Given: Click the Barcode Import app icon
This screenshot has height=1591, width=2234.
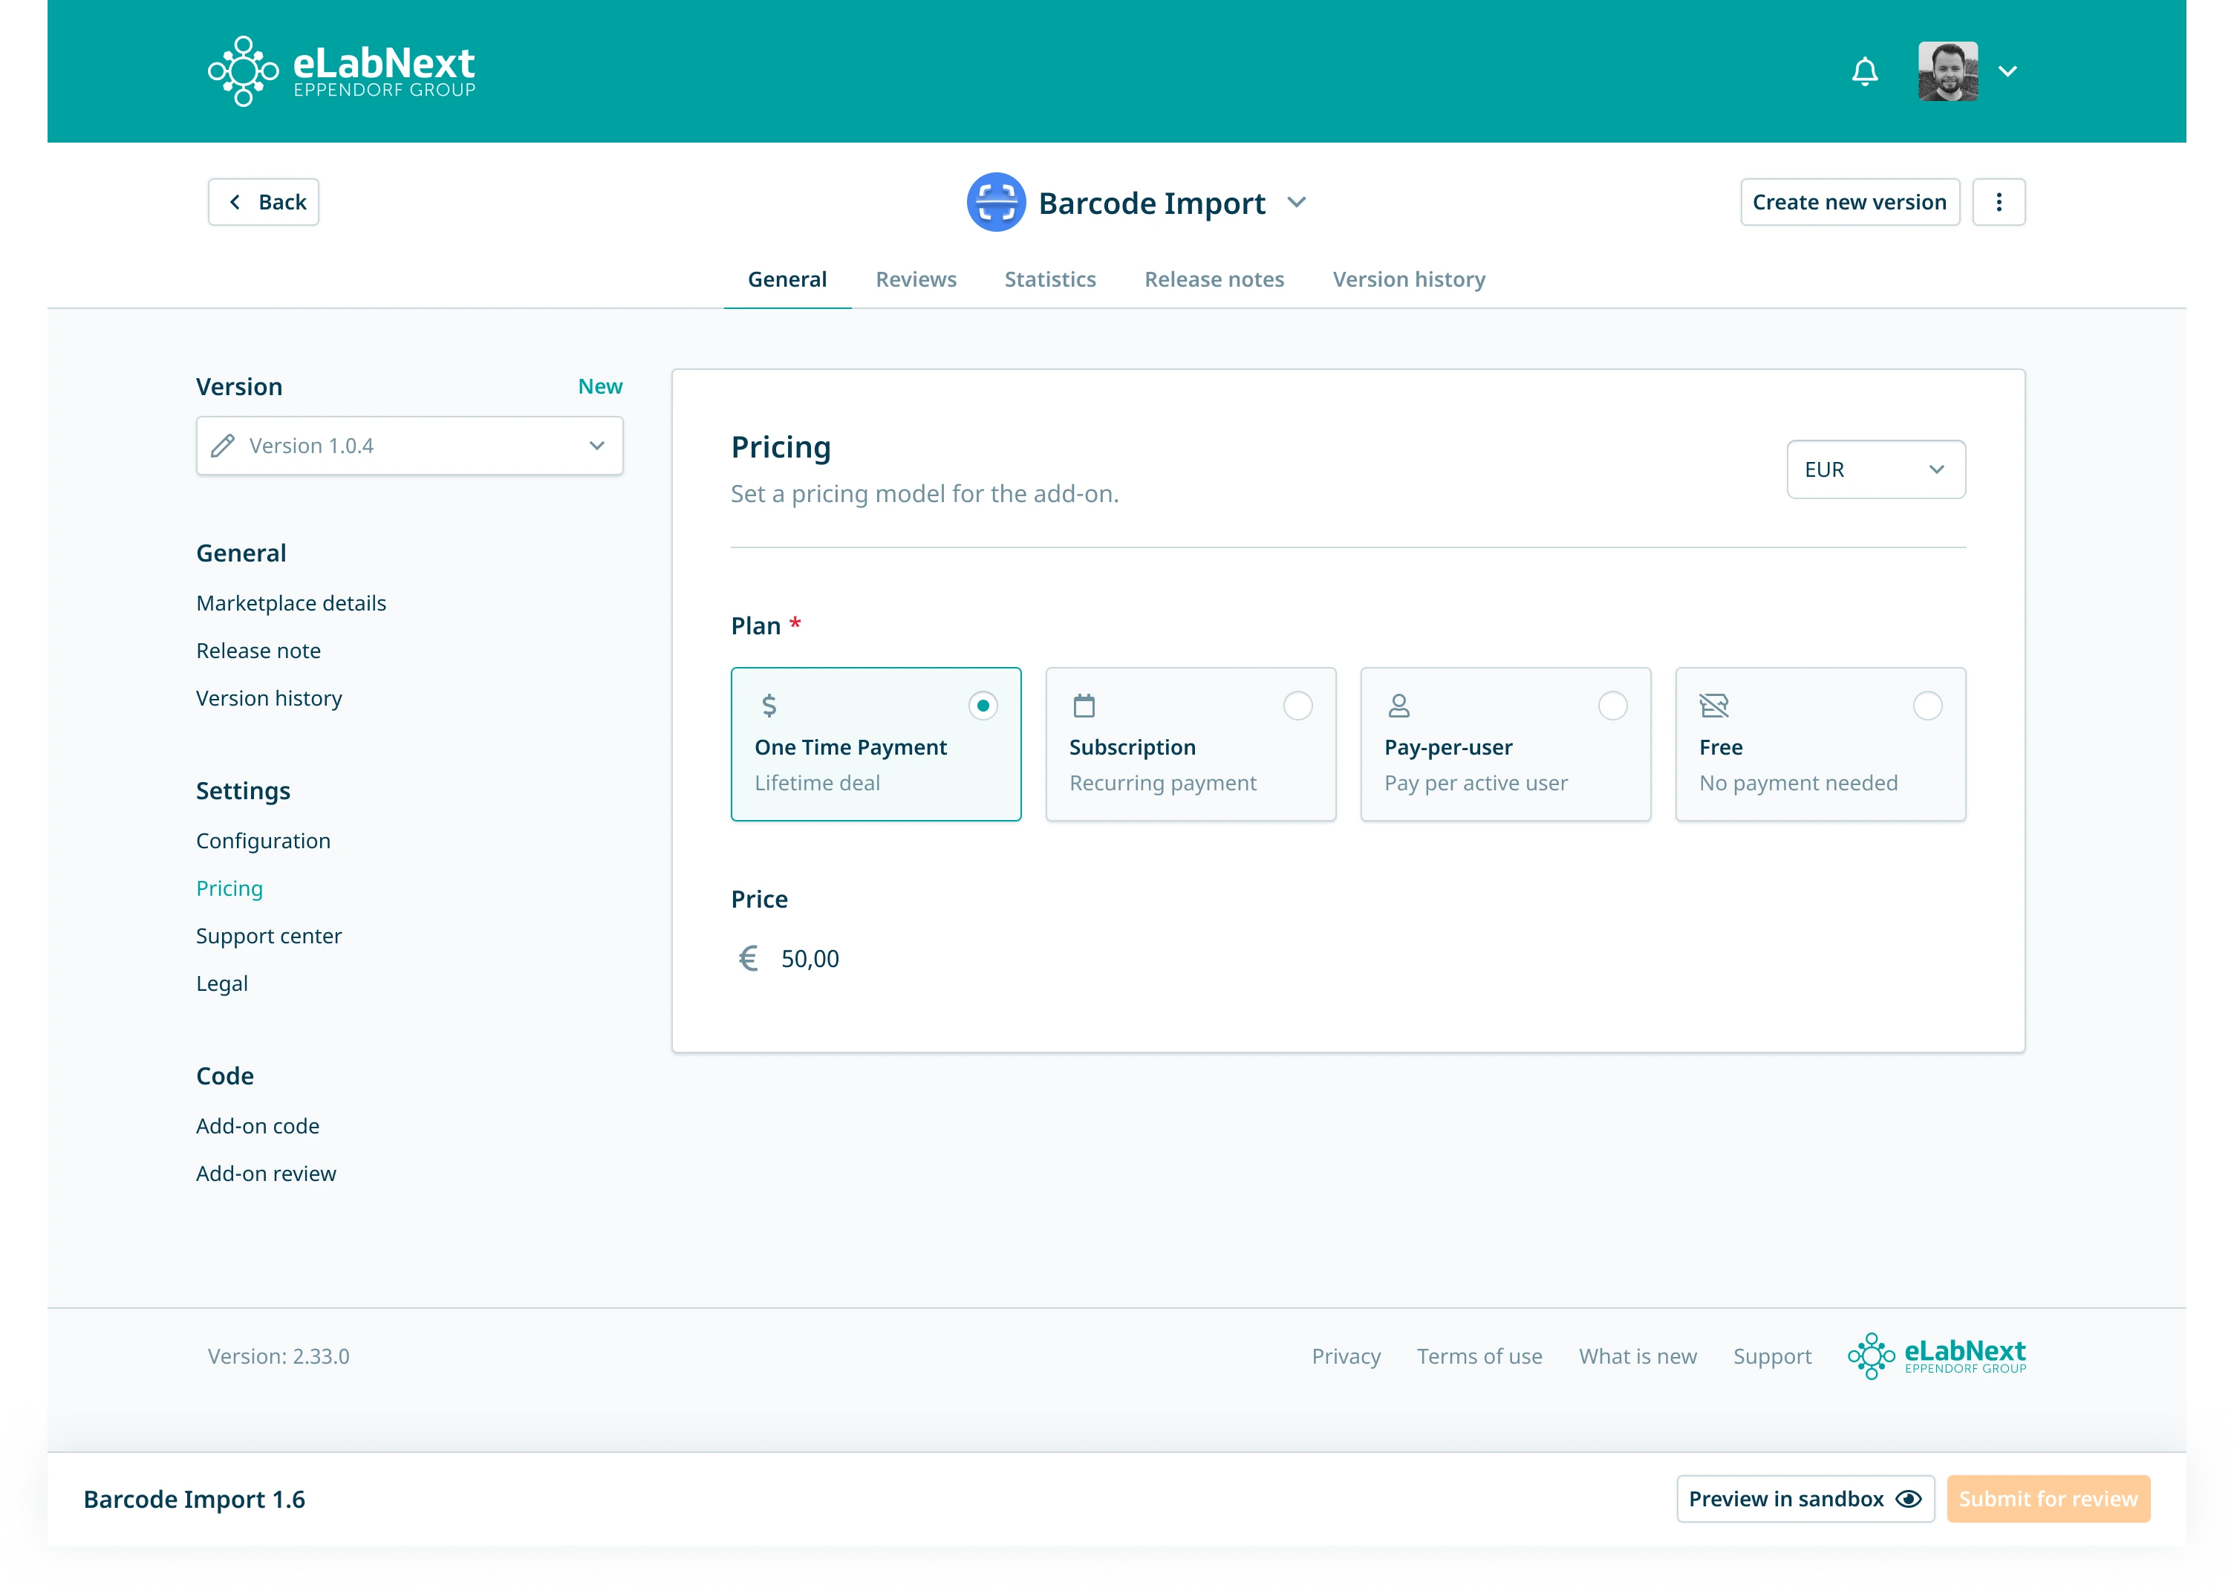Looking at the screenshot, I should point(995,202).
